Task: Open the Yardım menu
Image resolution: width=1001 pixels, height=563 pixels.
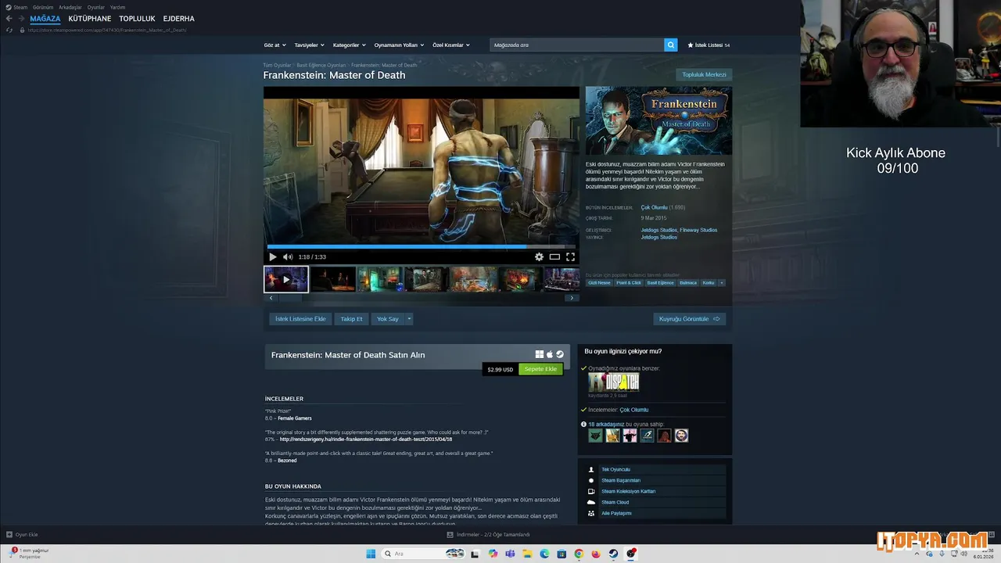Action: click(117, 7)
